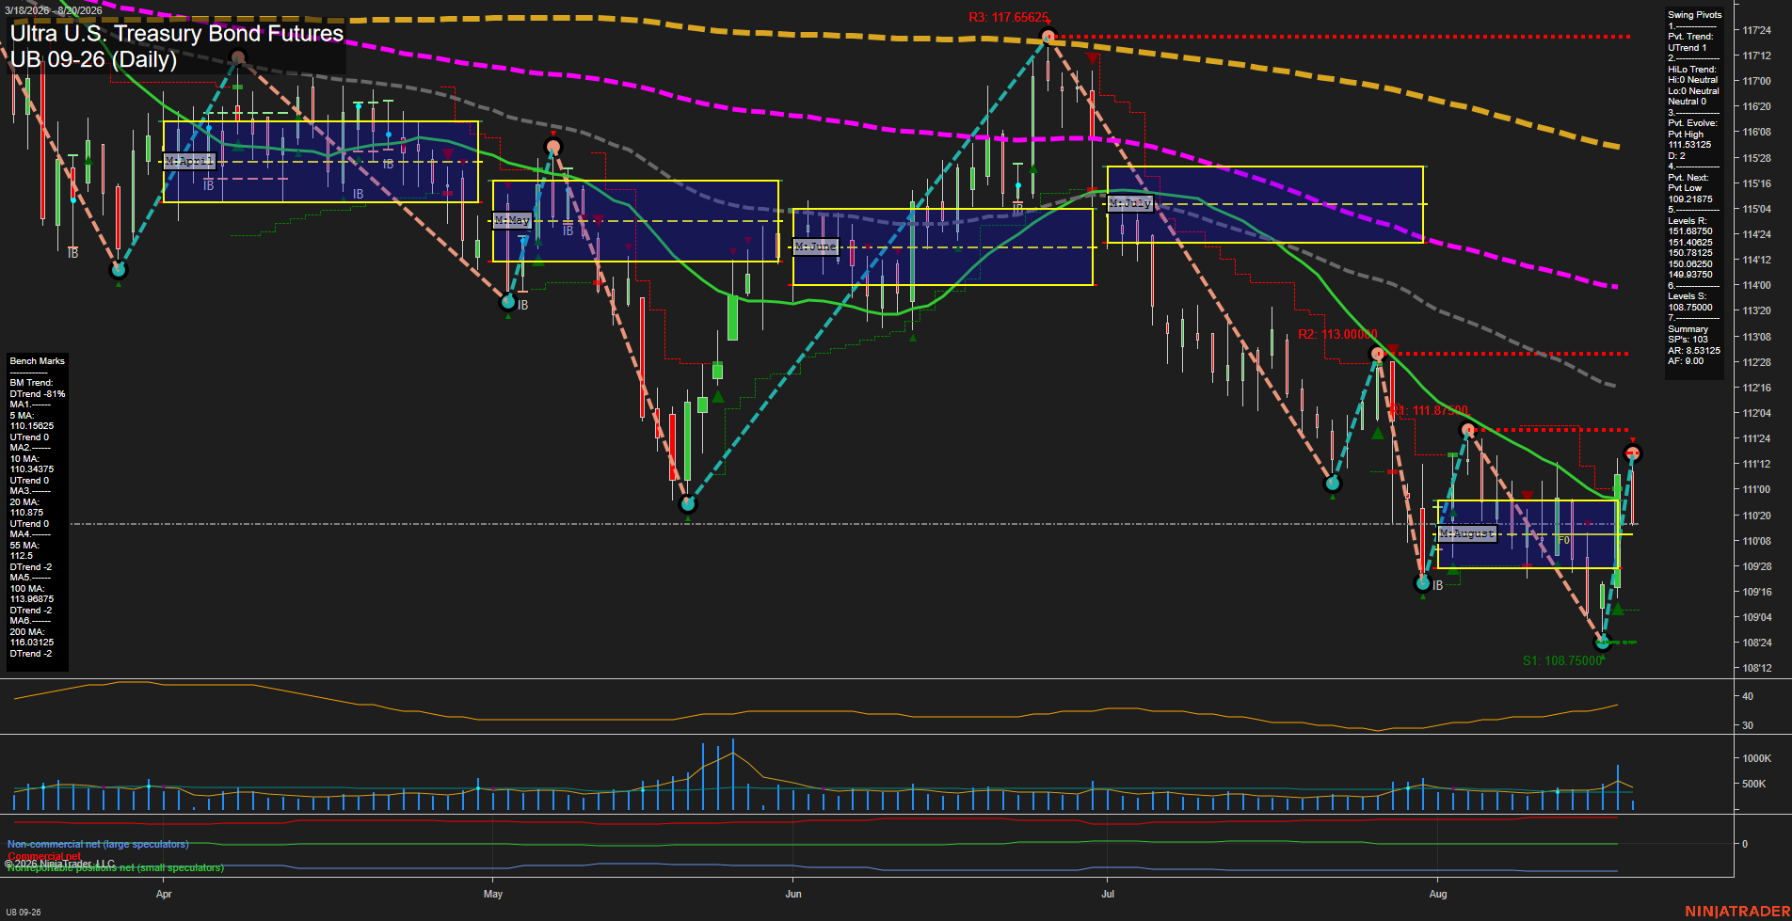Select the latest swing high pivot marker
This screenshot has width=1792, height=921.
tap(1633, 453)
